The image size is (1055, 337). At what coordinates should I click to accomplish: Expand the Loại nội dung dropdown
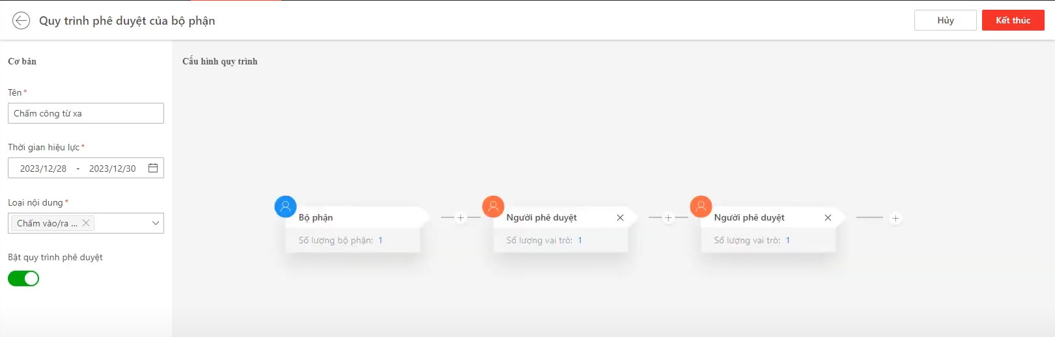pos(156,223)
